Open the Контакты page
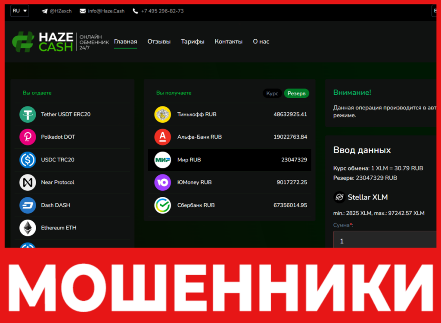The height and width of the screenshot is (323, 441). (228, 41)
